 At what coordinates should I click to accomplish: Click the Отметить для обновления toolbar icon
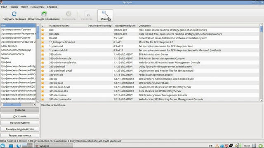point(44,14)
